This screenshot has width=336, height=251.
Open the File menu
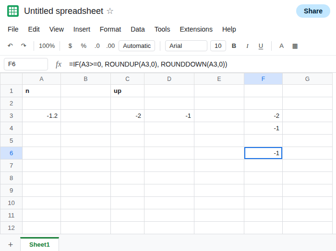point(13,29)
